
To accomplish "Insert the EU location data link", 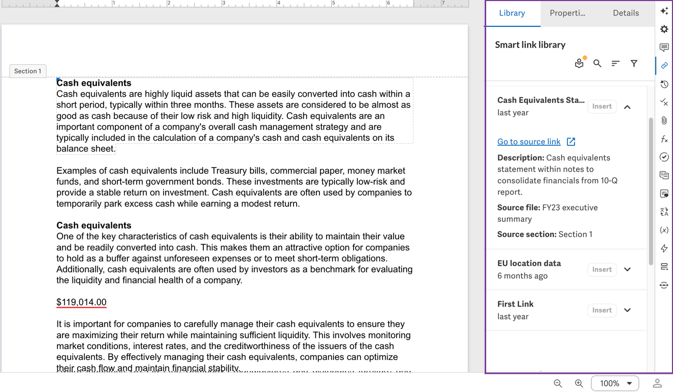I will pyautogui.click(x=602, y=269).
